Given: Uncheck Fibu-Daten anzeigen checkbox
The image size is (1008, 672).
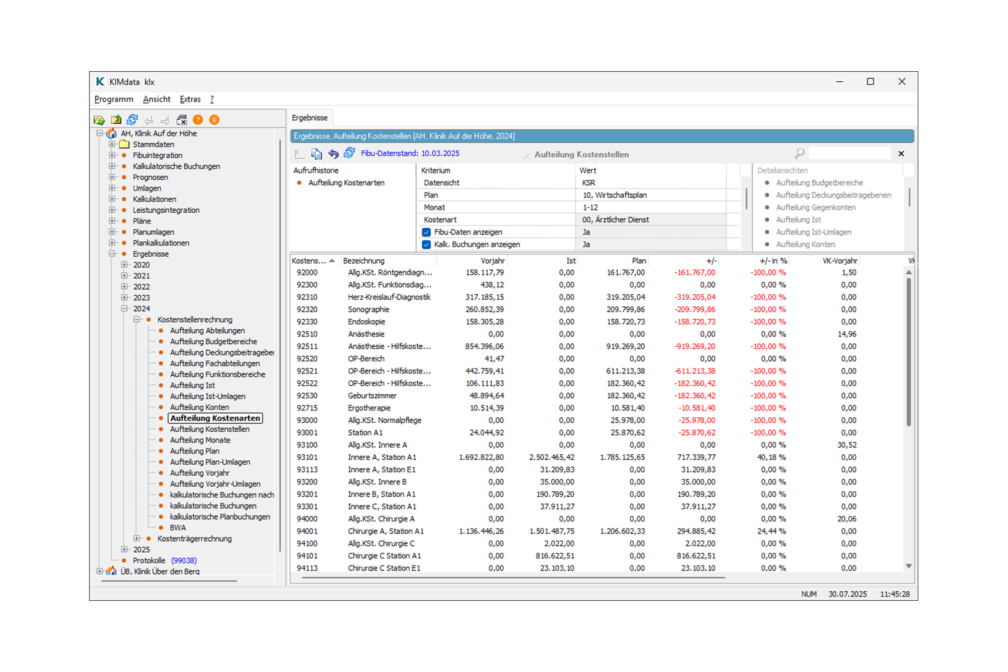Looking at the screenshot, I should 426,232.
